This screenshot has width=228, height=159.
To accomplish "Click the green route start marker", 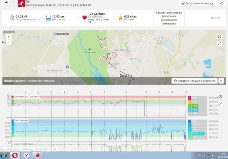I will pyautogui.click(x=134, y=78).
